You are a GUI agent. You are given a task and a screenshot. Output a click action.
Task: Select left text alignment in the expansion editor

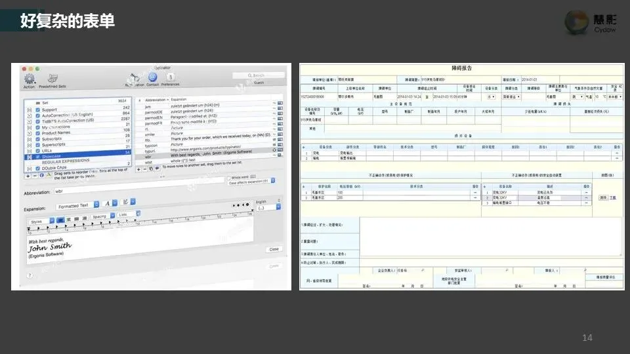click(60, 220)
